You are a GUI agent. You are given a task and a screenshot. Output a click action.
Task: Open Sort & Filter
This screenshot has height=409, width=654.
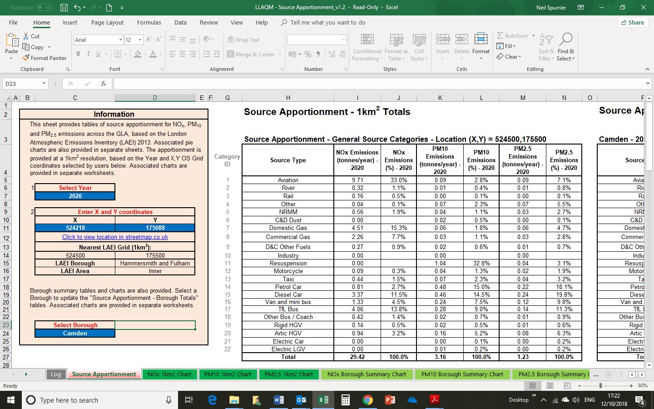(546, 47)
